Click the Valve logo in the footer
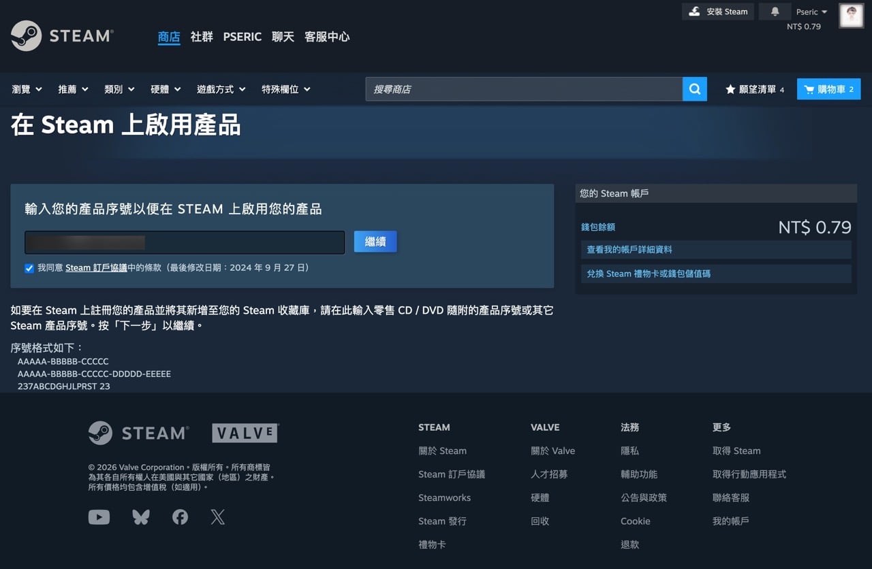 click(245, 433)
